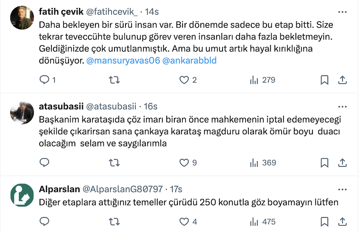
Task: Like atasubasii's tweet with 9 likes
Action: (x=184, y=163)
